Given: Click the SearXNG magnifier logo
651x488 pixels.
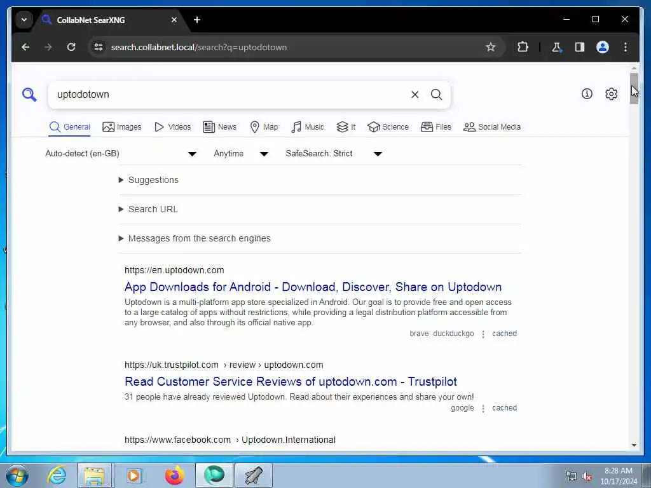Looking at the screenshot, I should pyautogui.click(x=29, y=95).
